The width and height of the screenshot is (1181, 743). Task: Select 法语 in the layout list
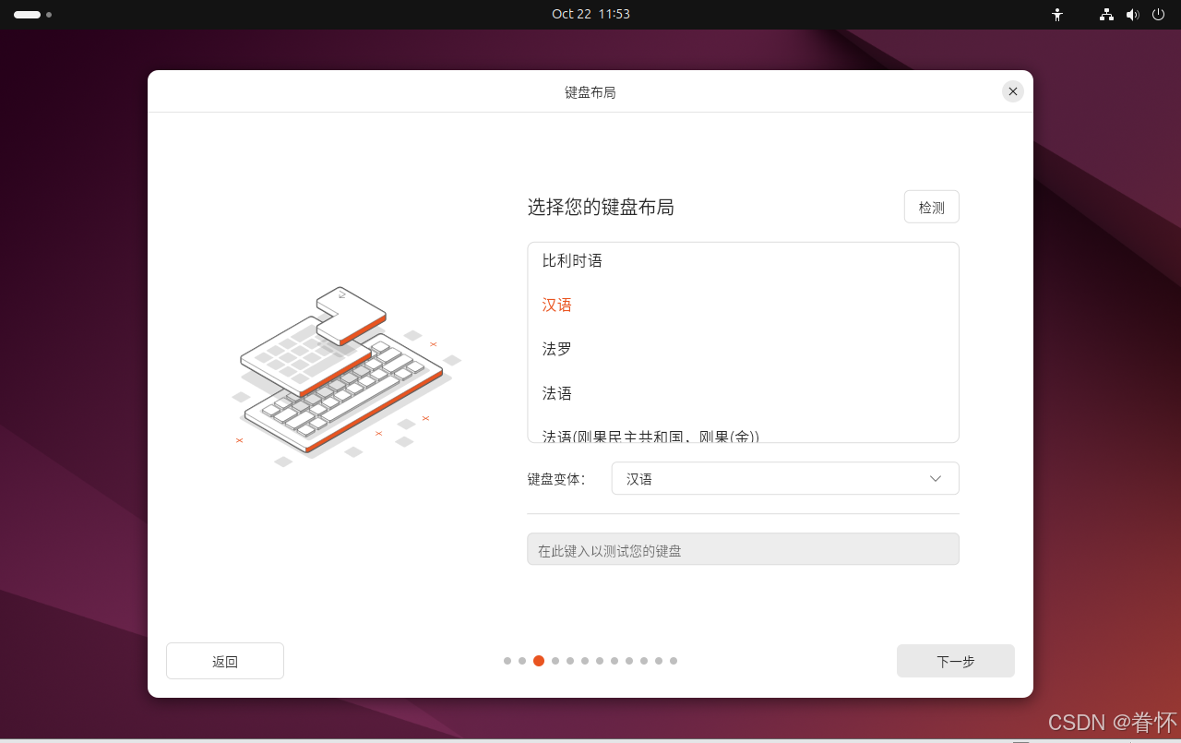[x=743, y=394]
